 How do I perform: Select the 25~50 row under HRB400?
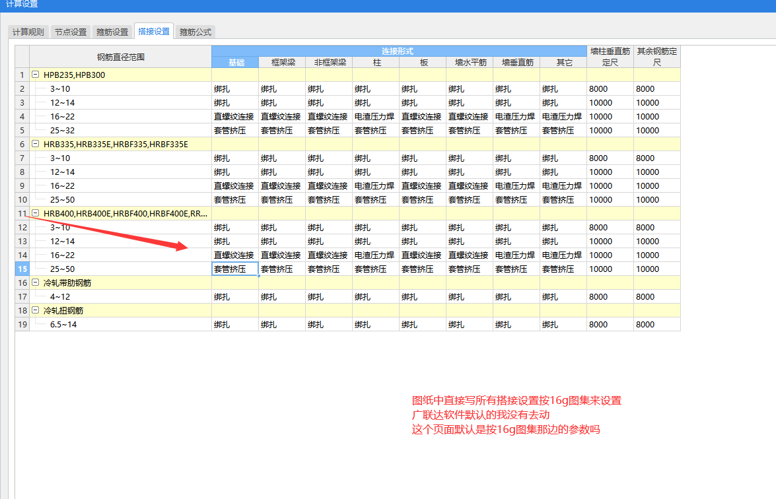coord(121,269)
